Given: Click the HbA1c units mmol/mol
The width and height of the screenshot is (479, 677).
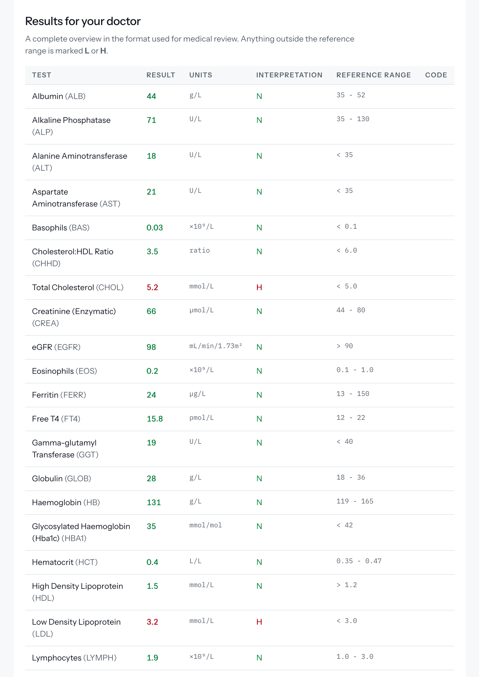Looking at the screenshot, I should click(206, 525).
